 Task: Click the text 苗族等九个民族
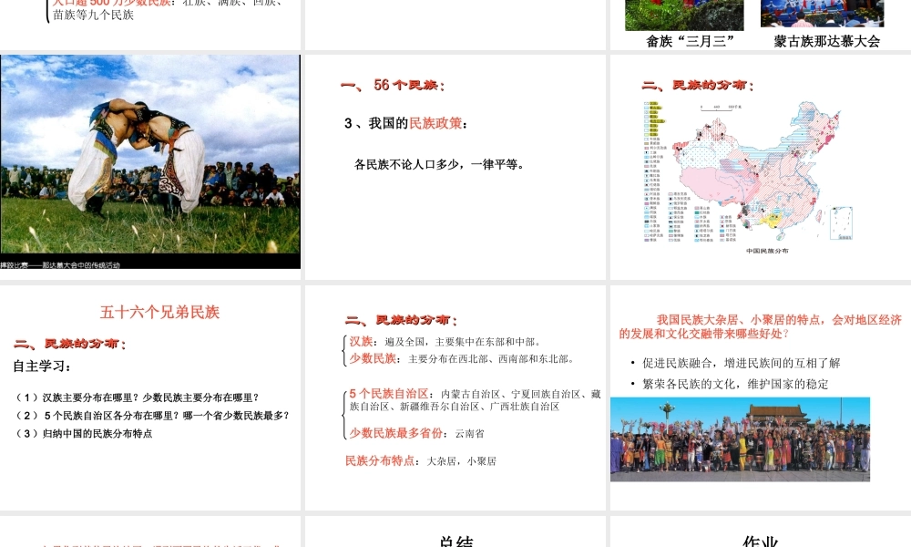click(x=93, y=15)
